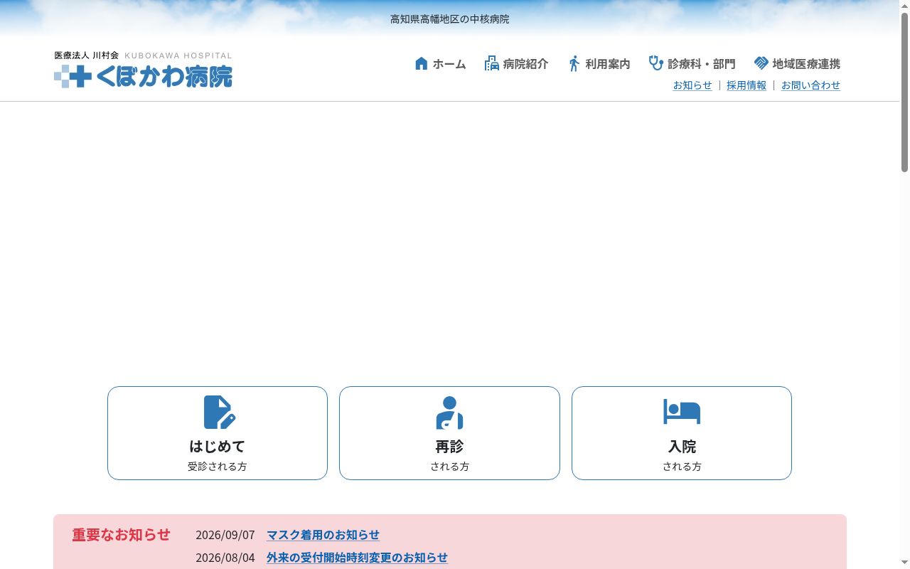Click the 重要なお知らせ heading
This screenshot has width=910, height=569.
[122, 535]
